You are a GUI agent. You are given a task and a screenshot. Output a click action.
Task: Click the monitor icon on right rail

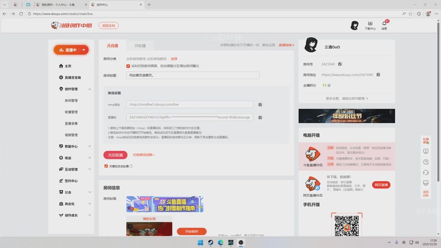point(426,183)
